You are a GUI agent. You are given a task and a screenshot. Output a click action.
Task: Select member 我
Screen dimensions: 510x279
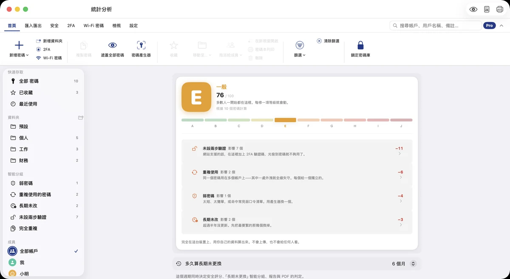coord(44,262)
